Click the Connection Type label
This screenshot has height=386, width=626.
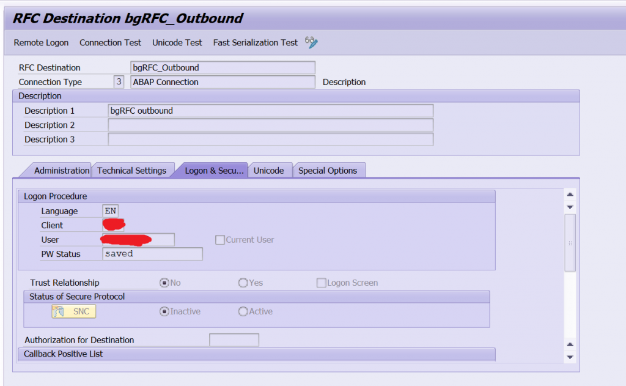pyautogui.click(x=50, y=82)
